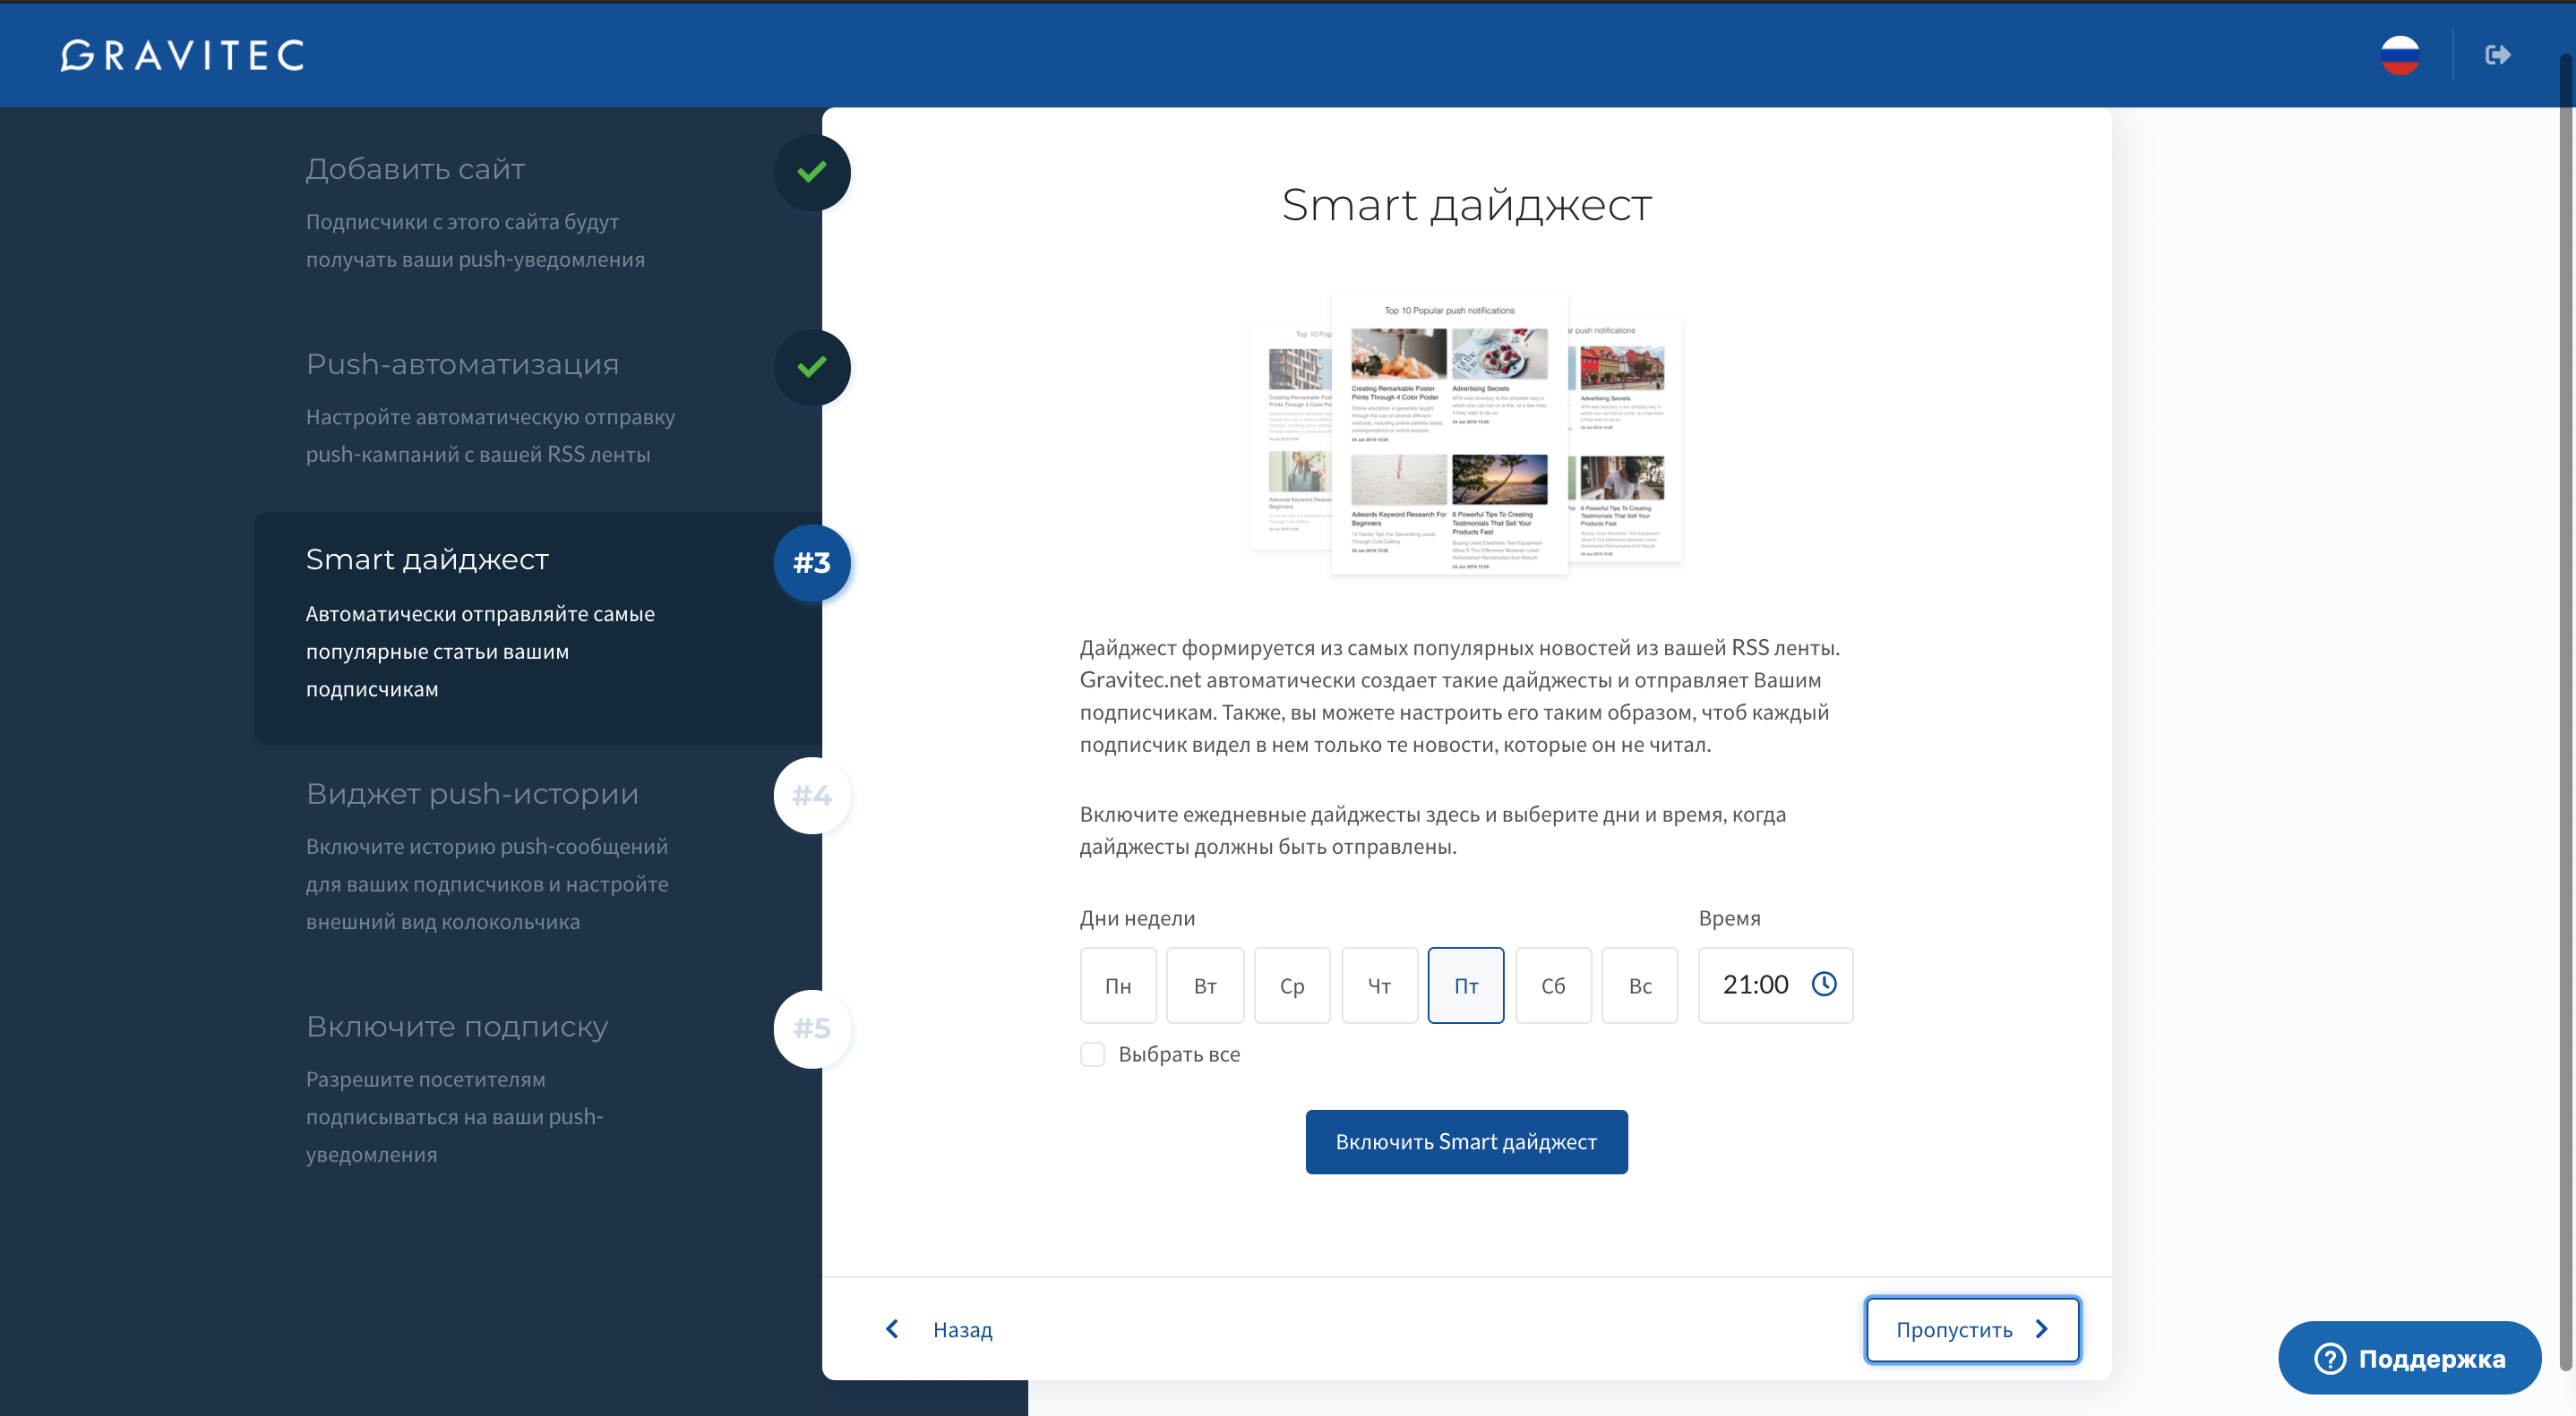Click the Дни недели label
The width and height of the screenshot is (2576, 1416).
coord(1137,918)
